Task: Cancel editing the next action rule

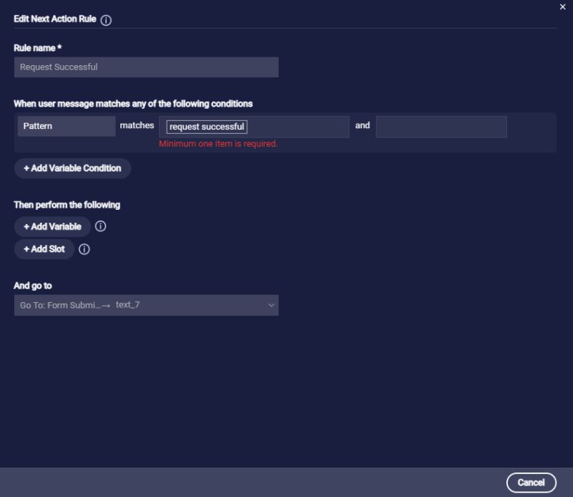Action: [531, 482]
